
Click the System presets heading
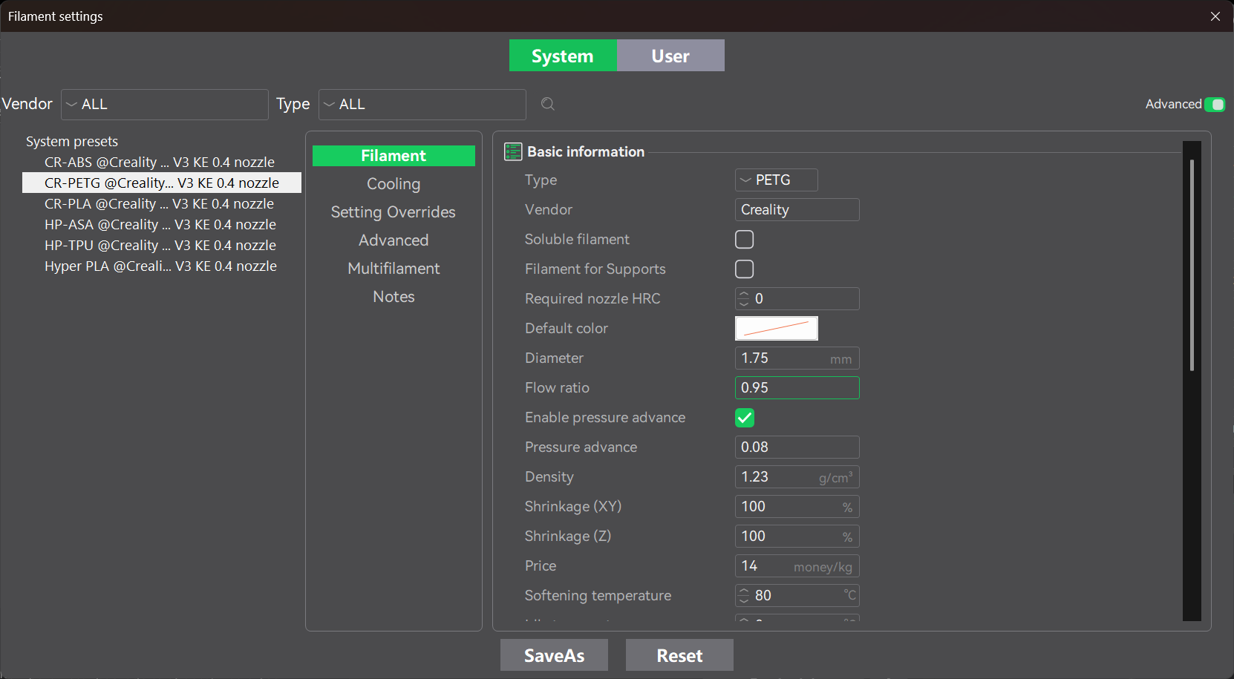(x=72, y=141)
